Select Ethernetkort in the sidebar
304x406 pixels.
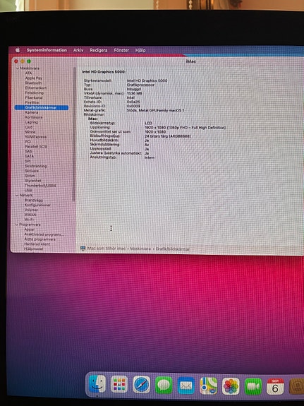36,88
